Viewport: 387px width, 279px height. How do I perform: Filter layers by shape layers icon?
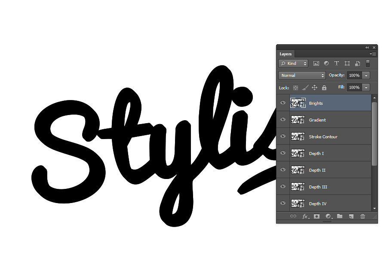347,63
